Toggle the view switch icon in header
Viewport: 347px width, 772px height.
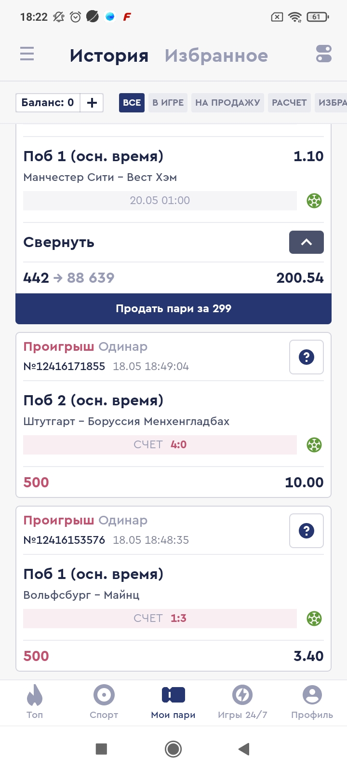click(x=323, y=54)
